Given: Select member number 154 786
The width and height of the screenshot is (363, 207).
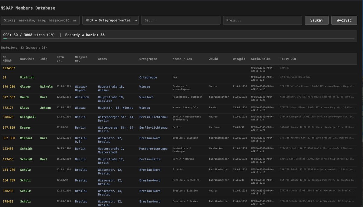Looking at the screenshot, I should pyautogui.click(x=9, y=170).
